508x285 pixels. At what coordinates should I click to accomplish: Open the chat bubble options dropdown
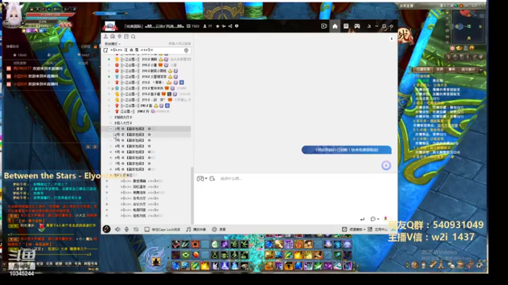pyautogui.click(x=375, y=219)
